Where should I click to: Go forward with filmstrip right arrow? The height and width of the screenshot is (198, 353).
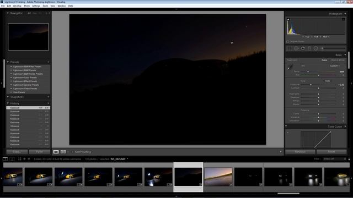point(29,159)
